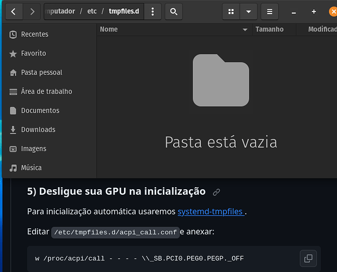Click the /etc/tmpfiles.d/acpi_call.conf inline code
This screenshot has height=272, width=337.
[x=115, y=232]
